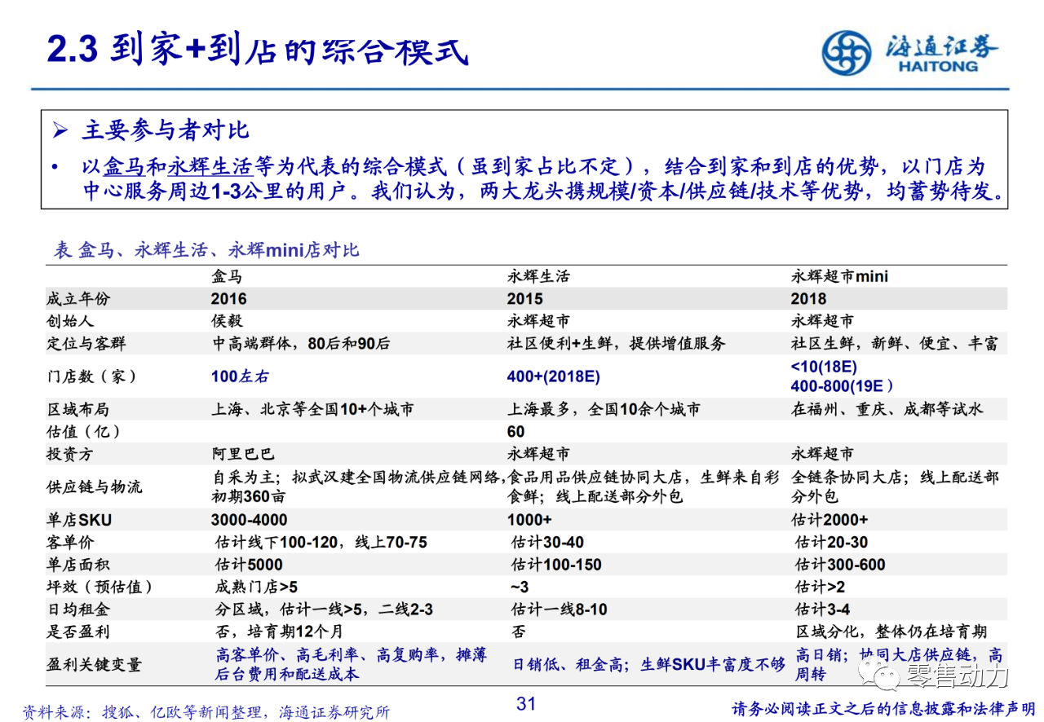Click the arrow bullet before 主要参与者对比
The width and height of the screenshot is (1044, 722).
click(x=60, y=131)
